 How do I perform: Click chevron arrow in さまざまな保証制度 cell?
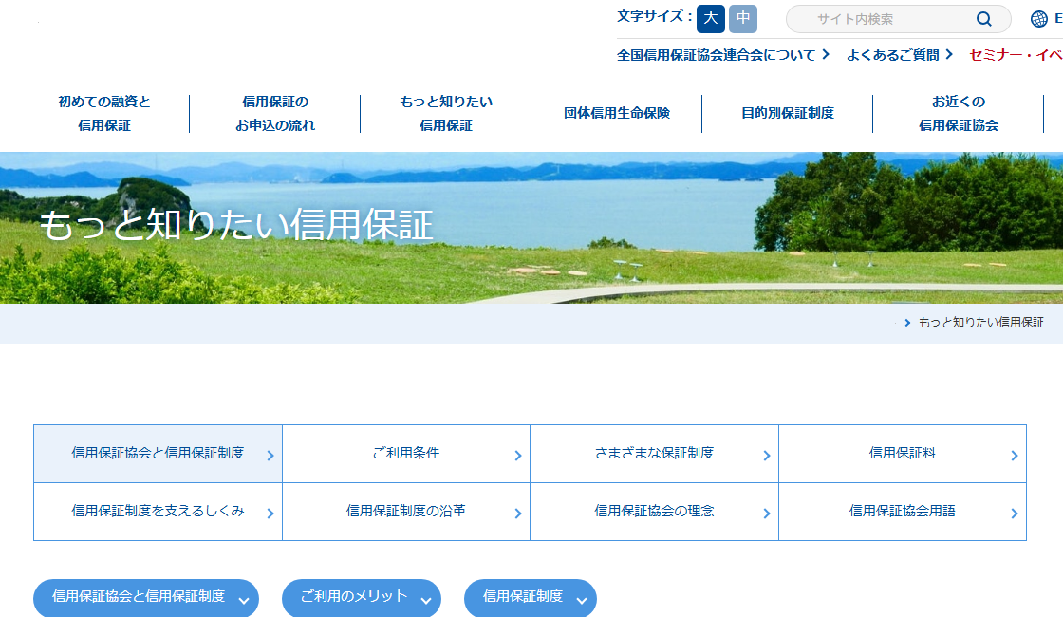pyautogui.click(x=767, y=456)
